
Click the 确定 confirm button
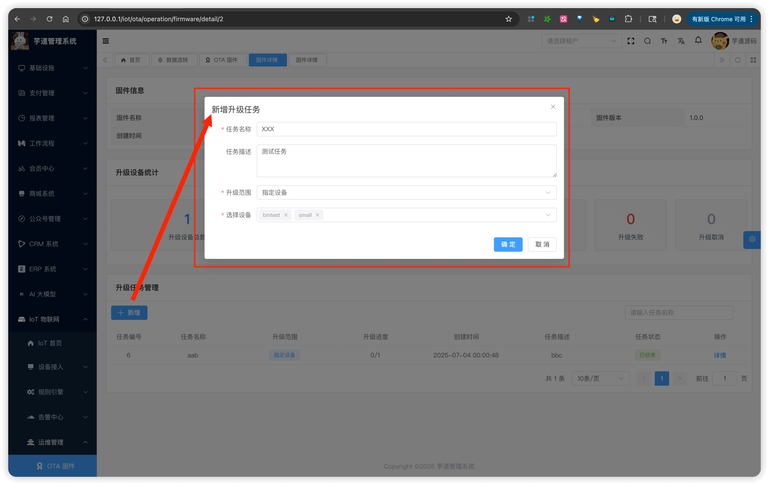coord(508,244)
